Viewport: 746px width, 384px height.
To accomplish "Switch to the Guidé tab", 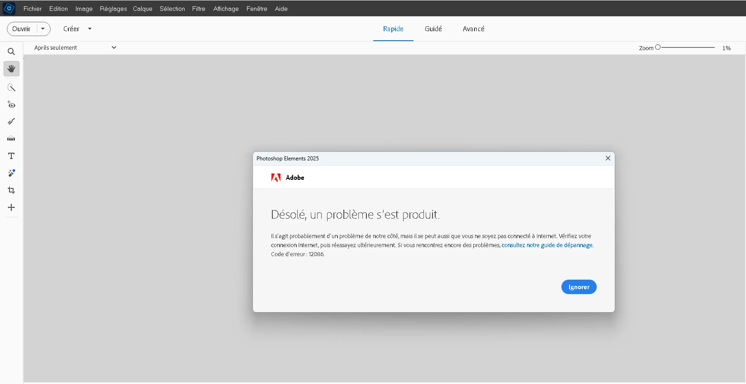I will 433,29.
